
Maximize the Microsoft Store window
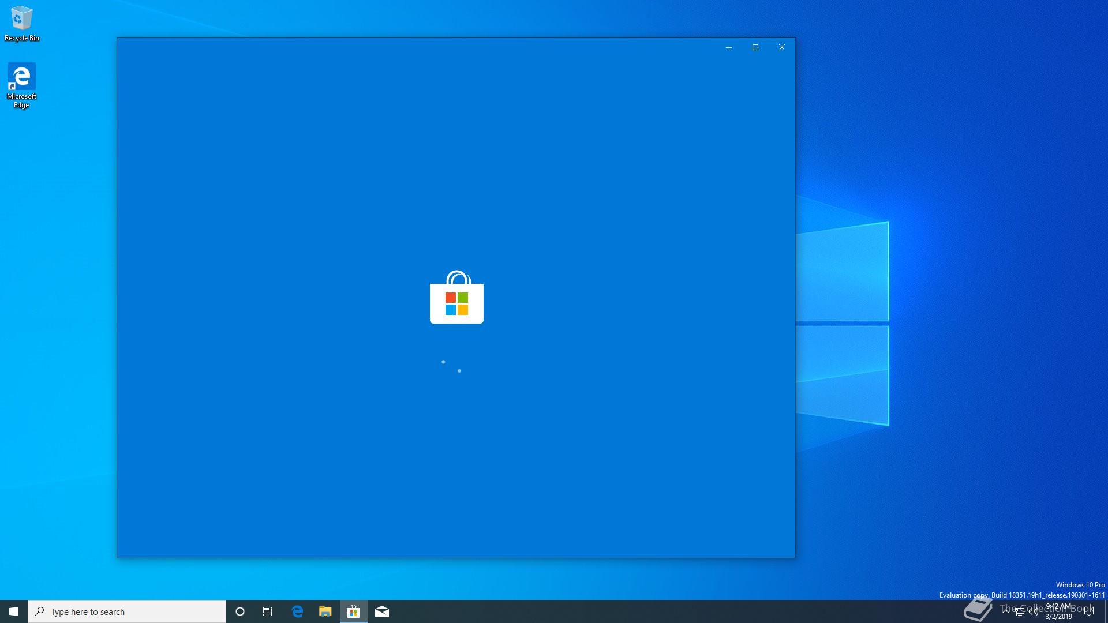pos(755,47)
